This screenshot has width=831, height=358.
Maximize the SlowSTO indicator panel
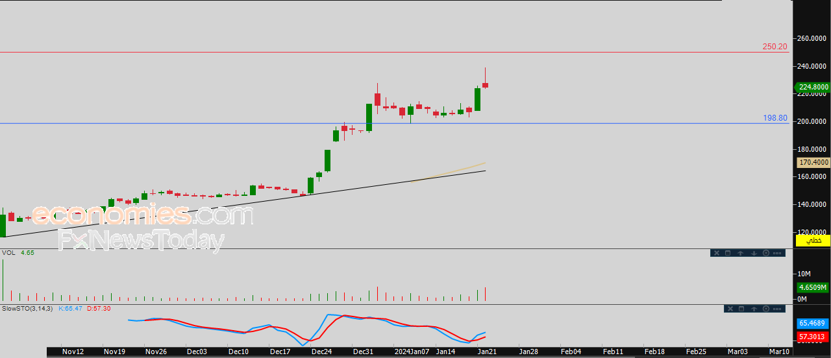(x=741, y=309)
